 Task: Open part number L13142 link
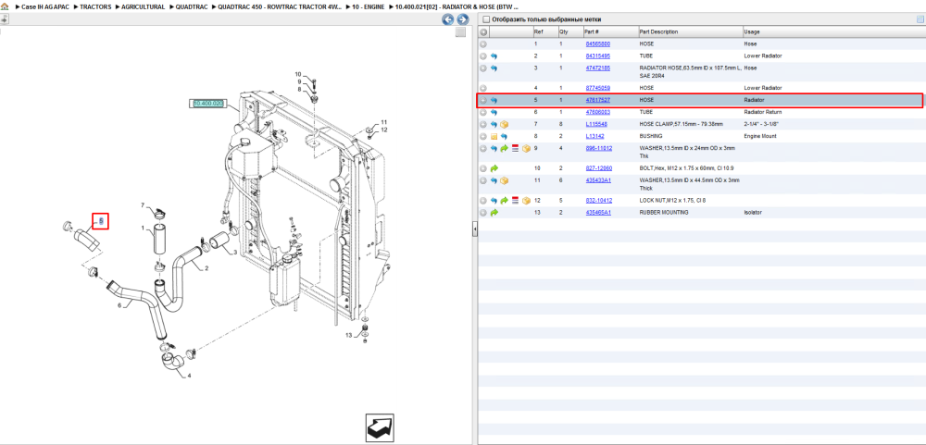pyautogui.click(x=594, y=136)
